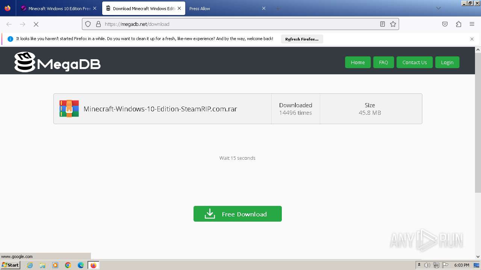
Task: Launch Google Chrome from taskbar
Action: [68, 265]
